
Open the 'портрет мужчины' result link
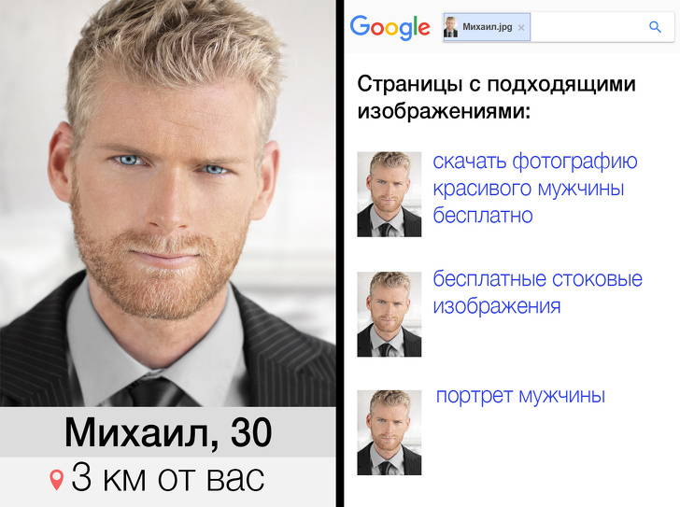coord(520,396)
